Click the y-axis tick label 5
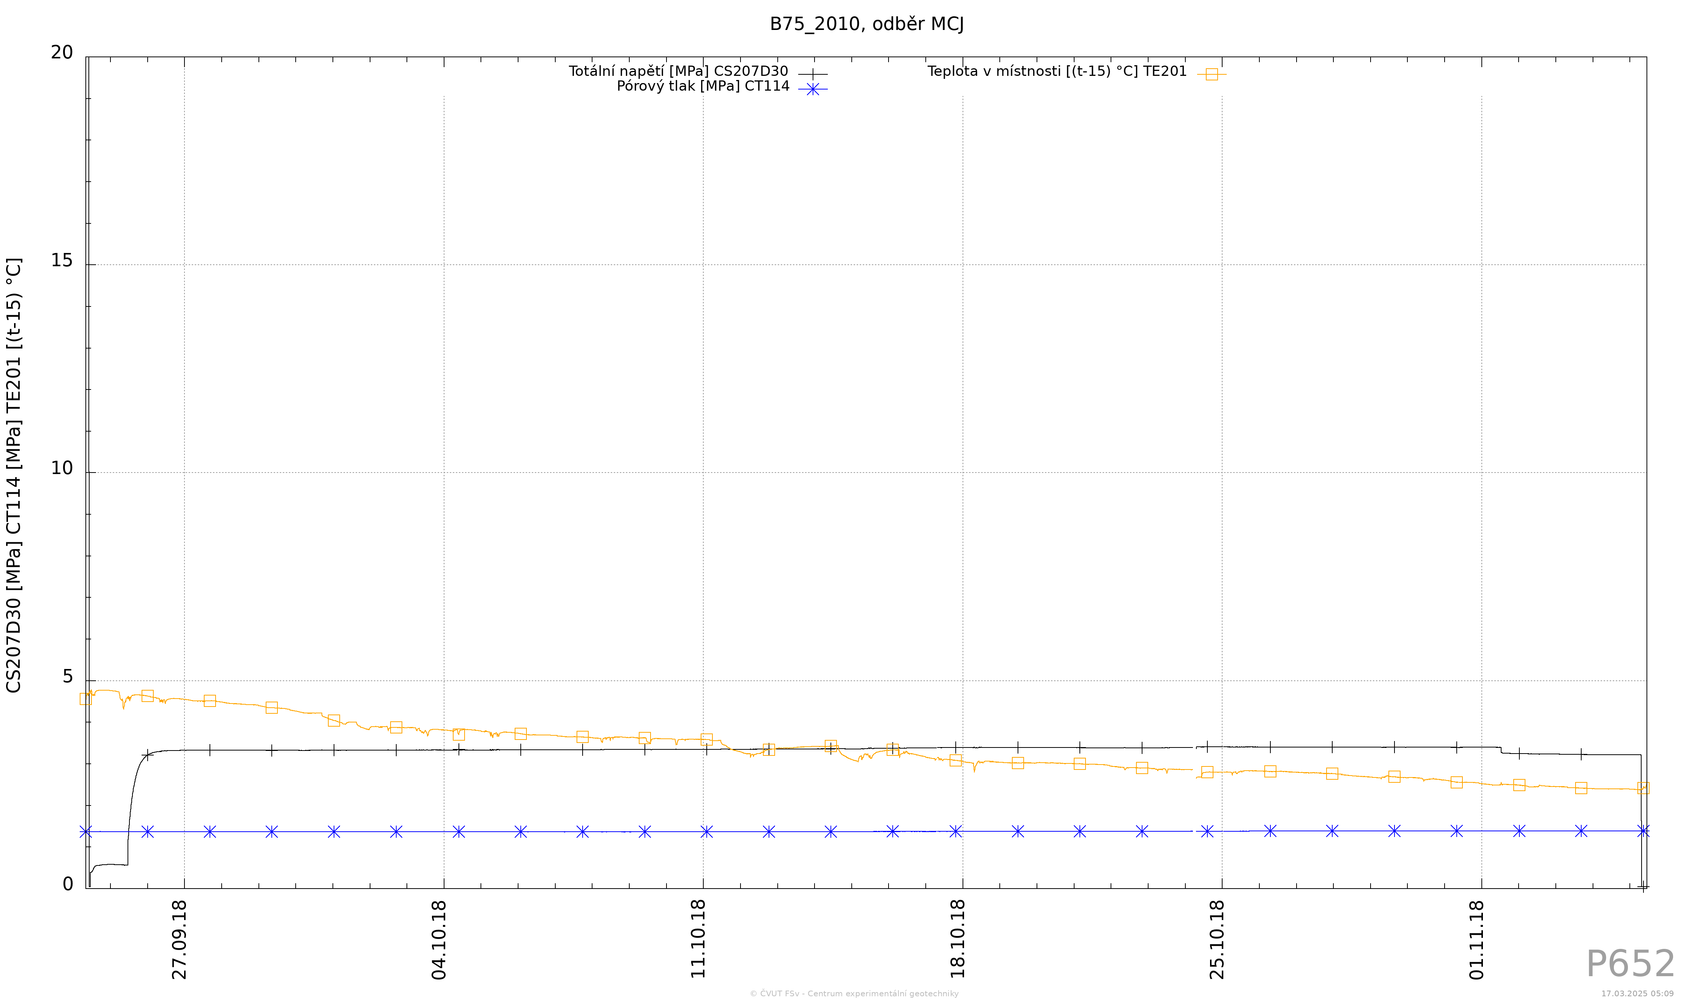Viewport: 1708px width, 1005px height. (68, 677)
